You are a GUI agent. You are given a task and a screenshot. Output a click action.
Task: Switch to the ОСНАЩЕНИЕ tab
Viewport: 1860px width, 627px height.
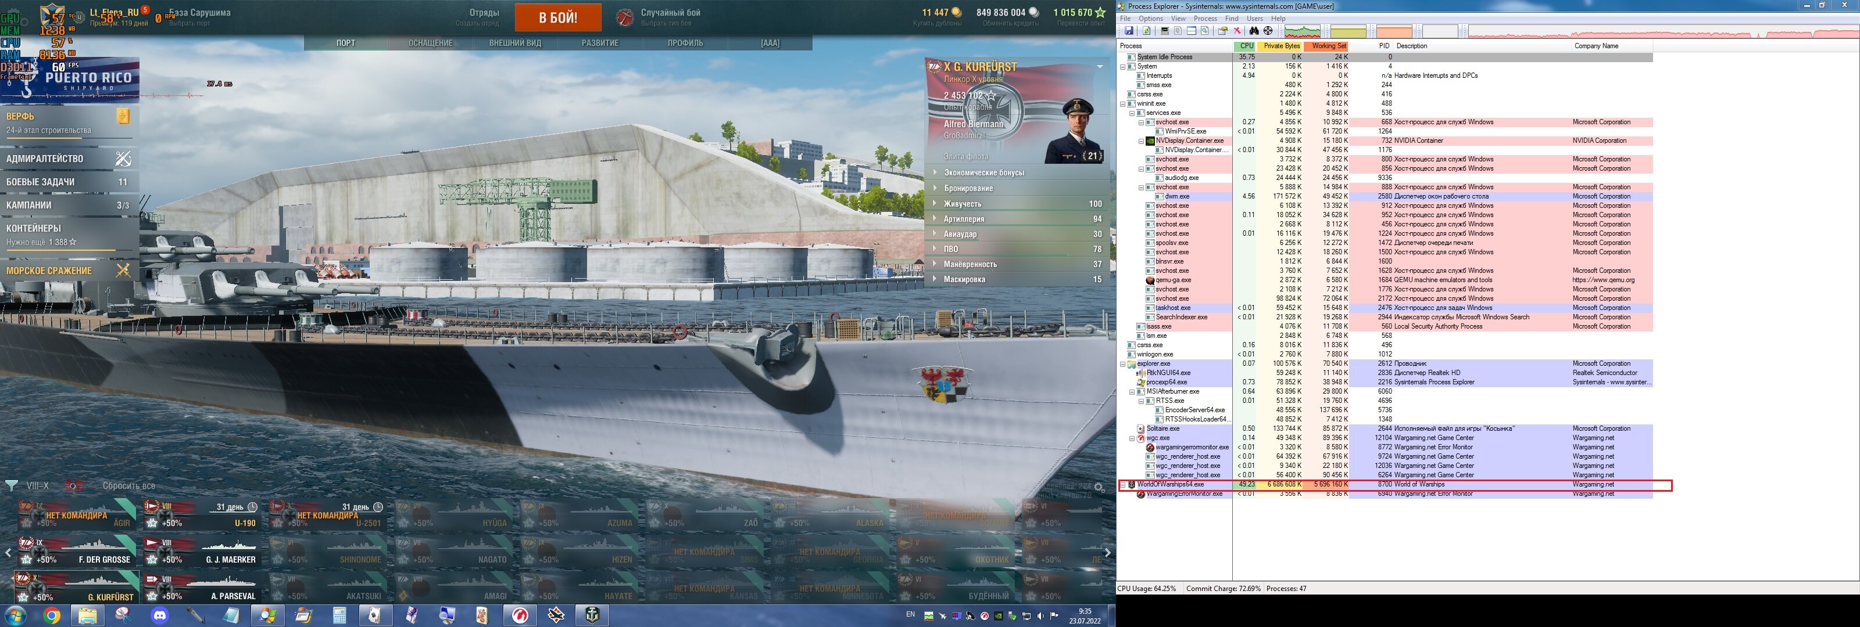430,42
